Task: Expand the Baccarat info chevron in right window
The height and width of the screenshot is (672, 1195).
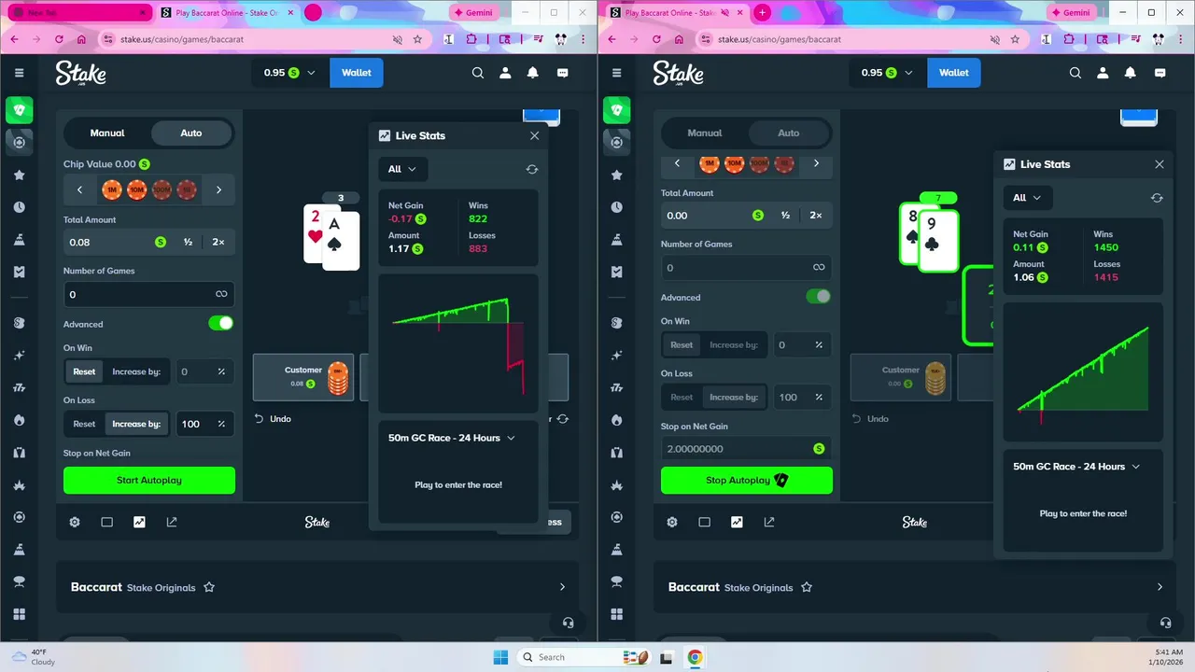Action: 1160,587
